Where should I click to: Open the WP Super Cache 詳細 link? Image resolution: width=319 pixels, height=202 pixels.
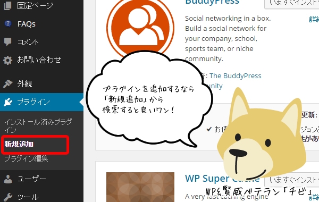pos(314,197)
